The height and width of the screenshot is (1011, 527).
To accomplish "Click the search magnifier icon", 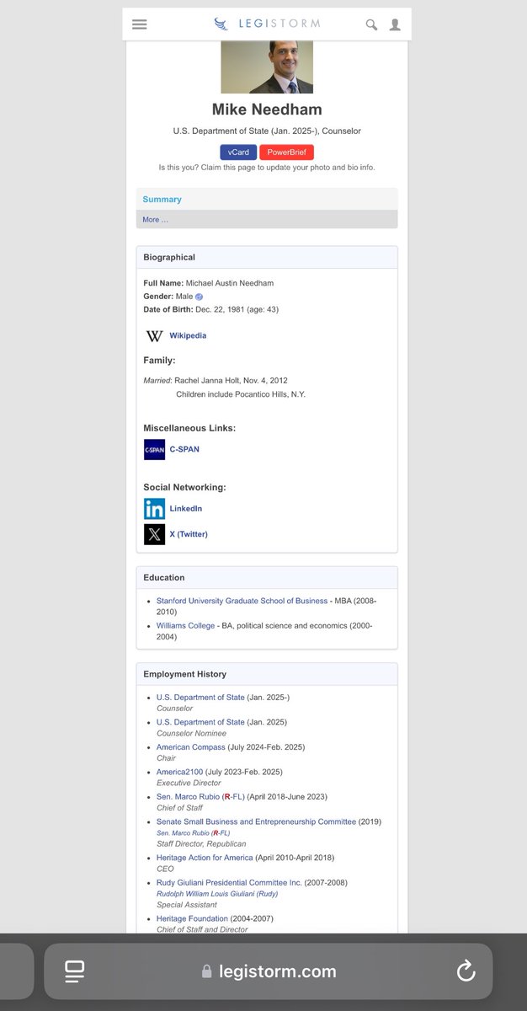I will point(371,24).
